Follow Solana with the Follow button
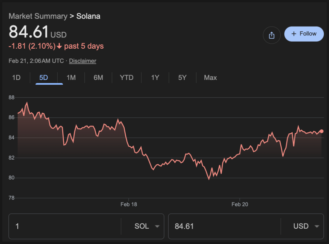 pyautogui.click(x=304, y=34)
